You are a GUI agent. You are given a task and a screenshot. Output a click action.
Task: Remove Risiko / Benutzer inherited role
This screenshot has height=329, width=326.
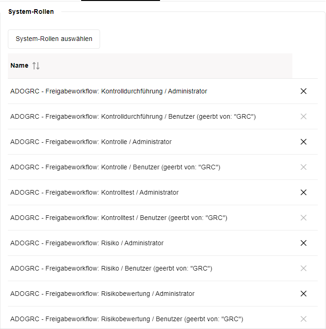point(303,268)
